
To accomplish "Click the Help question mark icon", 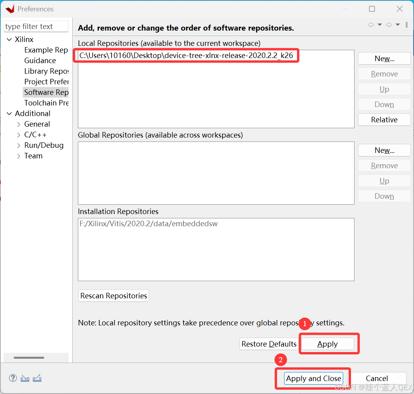I will point(13,378).
